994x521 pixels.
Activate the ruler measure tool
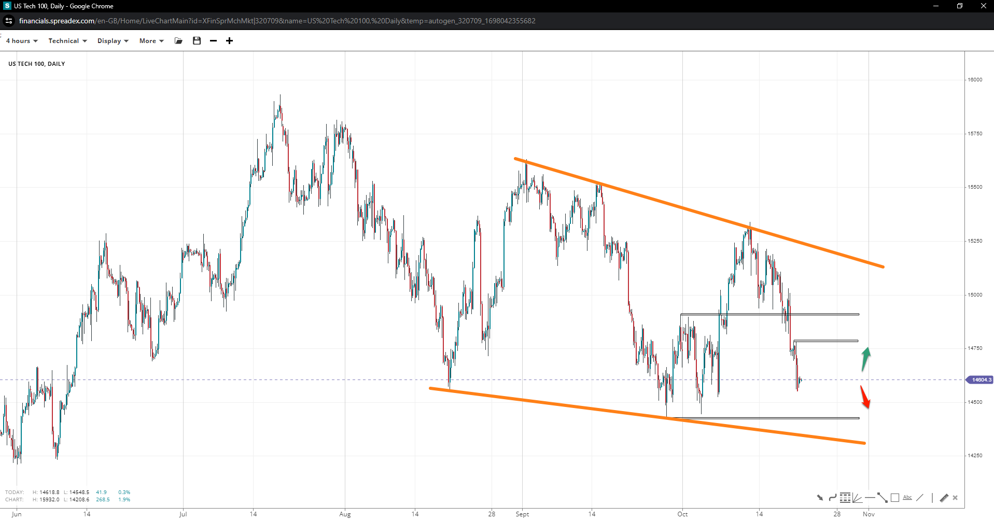(944, 498)
